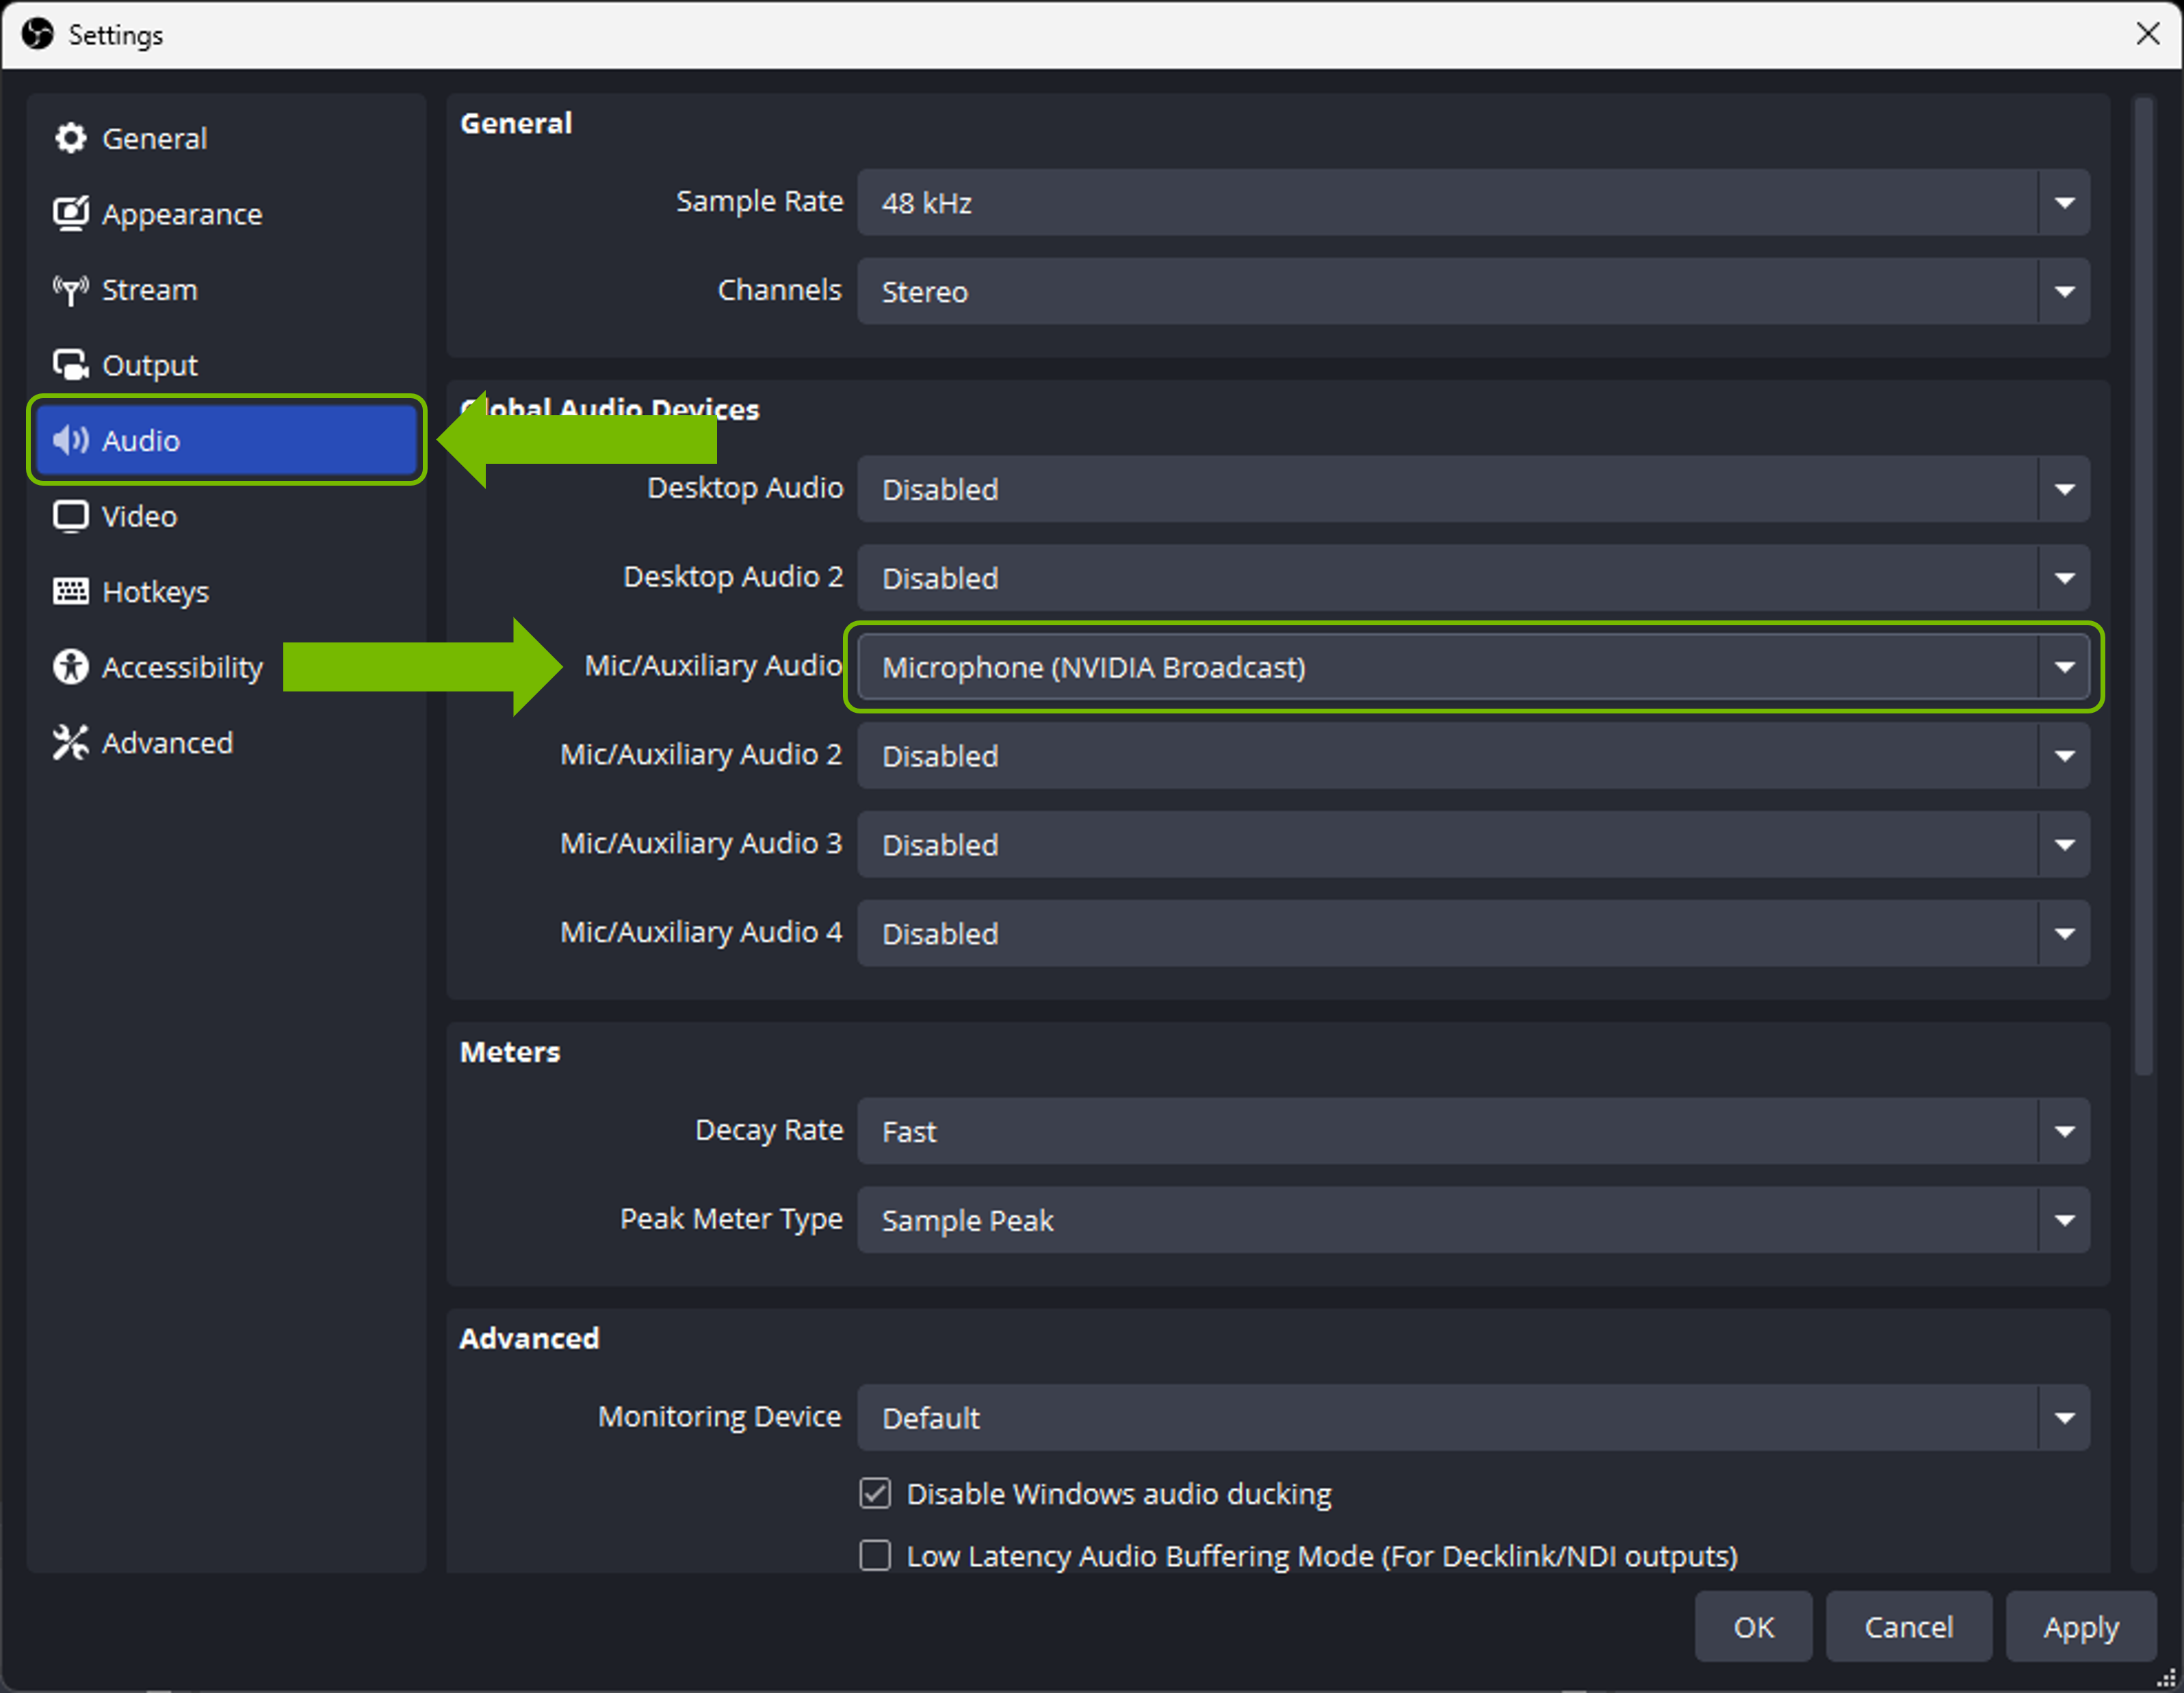Click the Accessibility person icon
This screenshot has height=1693, width=2184.
tap(70, 667)
